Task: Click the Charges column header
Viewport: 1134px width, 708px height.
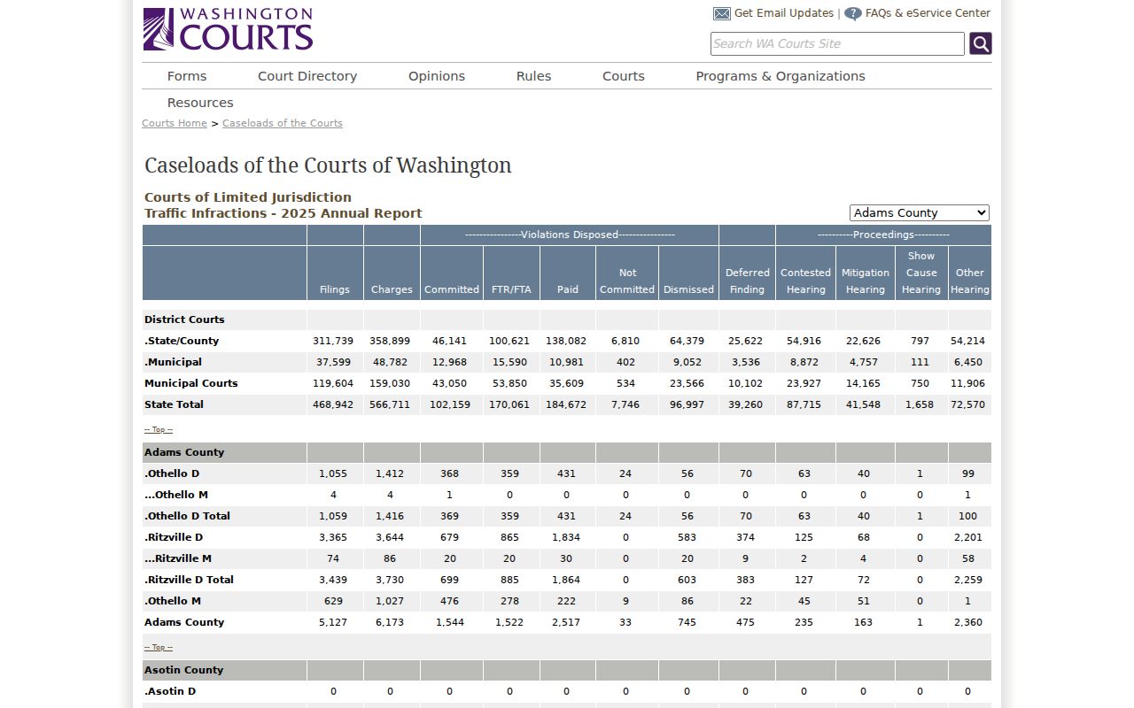Action: pyautogui.click(x=392, y=289)
